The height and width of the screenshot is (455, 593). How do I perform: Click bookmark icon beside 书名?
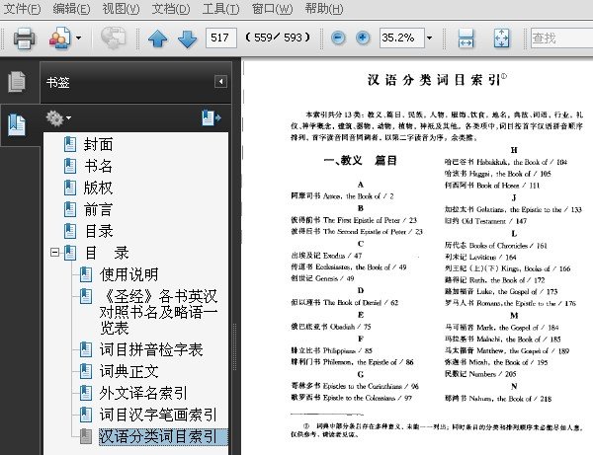click(x=70, y=166)
